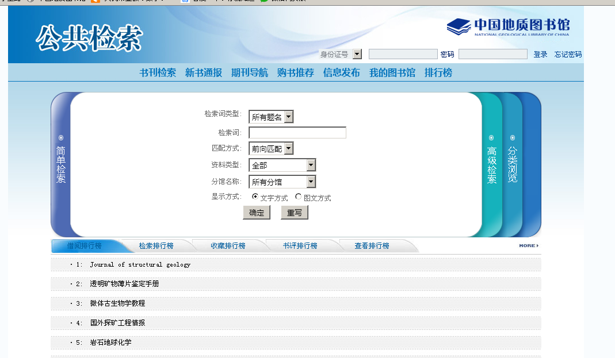Click the National Geological Library logo
Viewport: 615px width, 358px height.
click(x=508, y=27)
